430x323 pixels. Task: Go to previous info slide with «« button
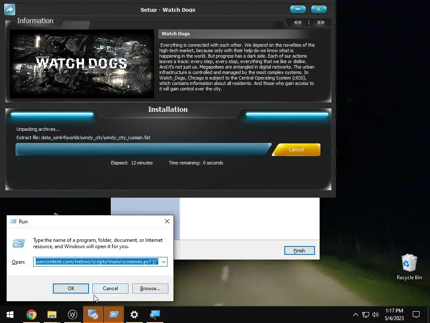(x=298, y=23)
